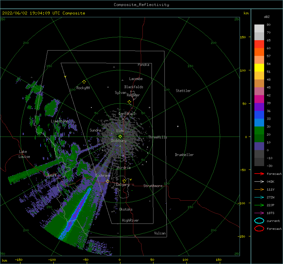The image size is (283, 264).
Task: Select the light blue 30-33 dBZ swatch
Action: pos(259,122)
